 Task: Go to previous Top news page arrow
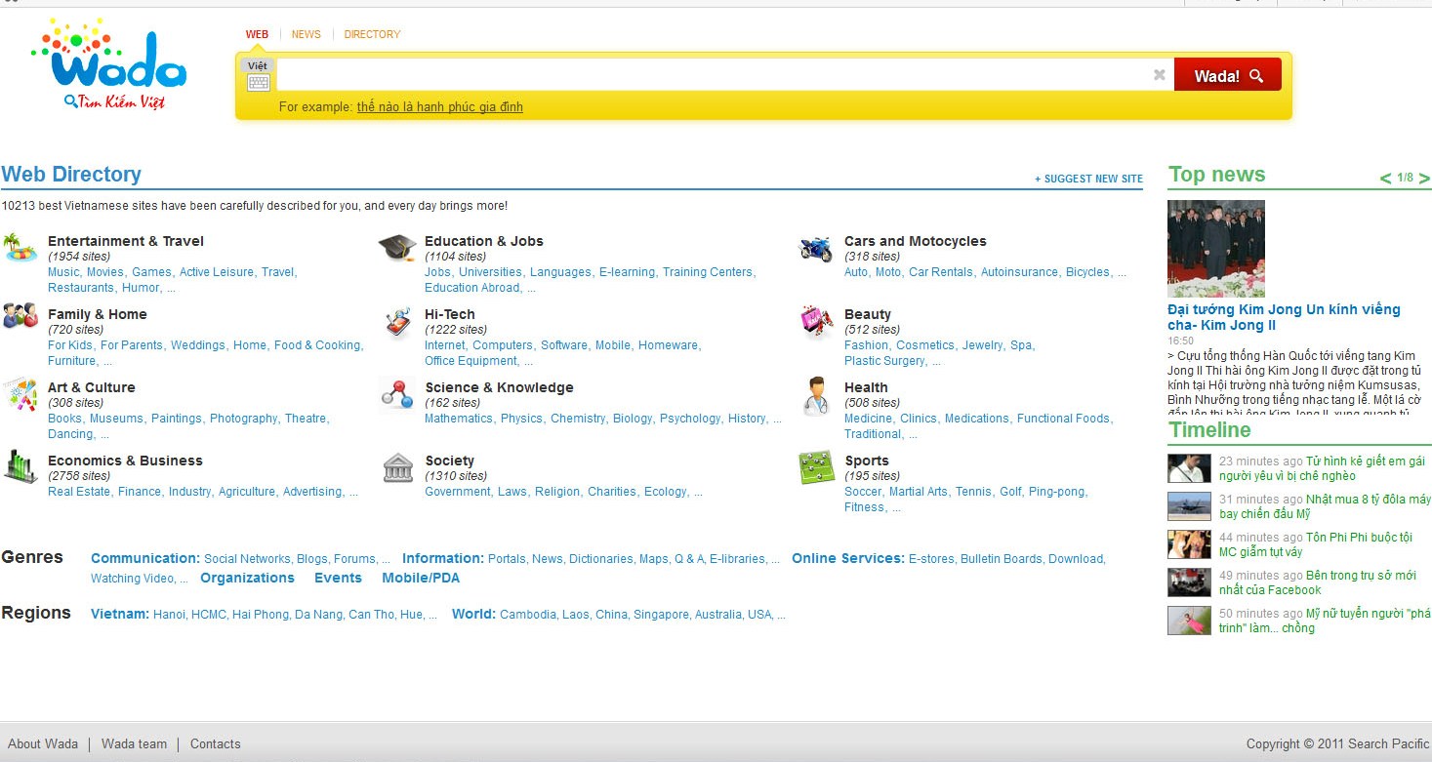(1385, 179)
